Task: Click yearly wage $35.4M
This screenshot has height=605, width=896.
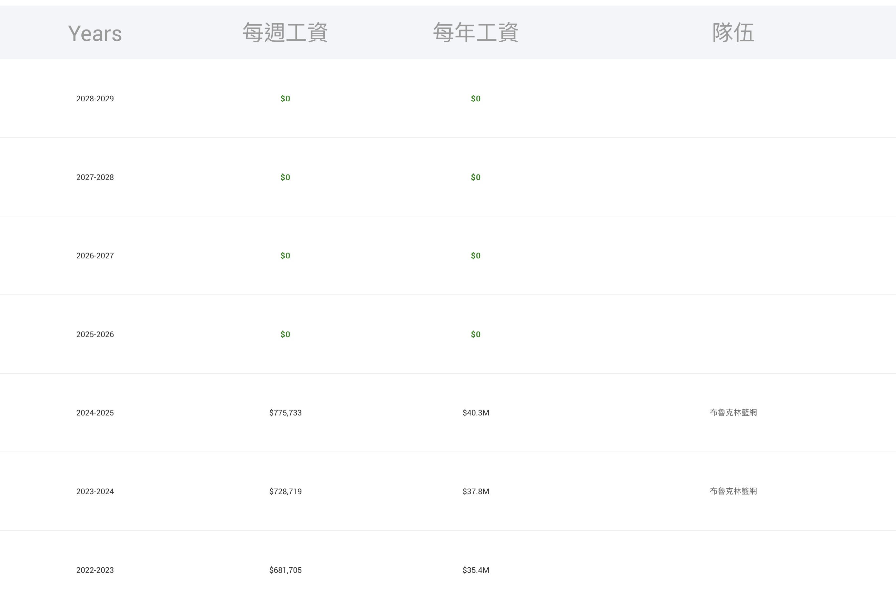Action: tap(475, 570)
